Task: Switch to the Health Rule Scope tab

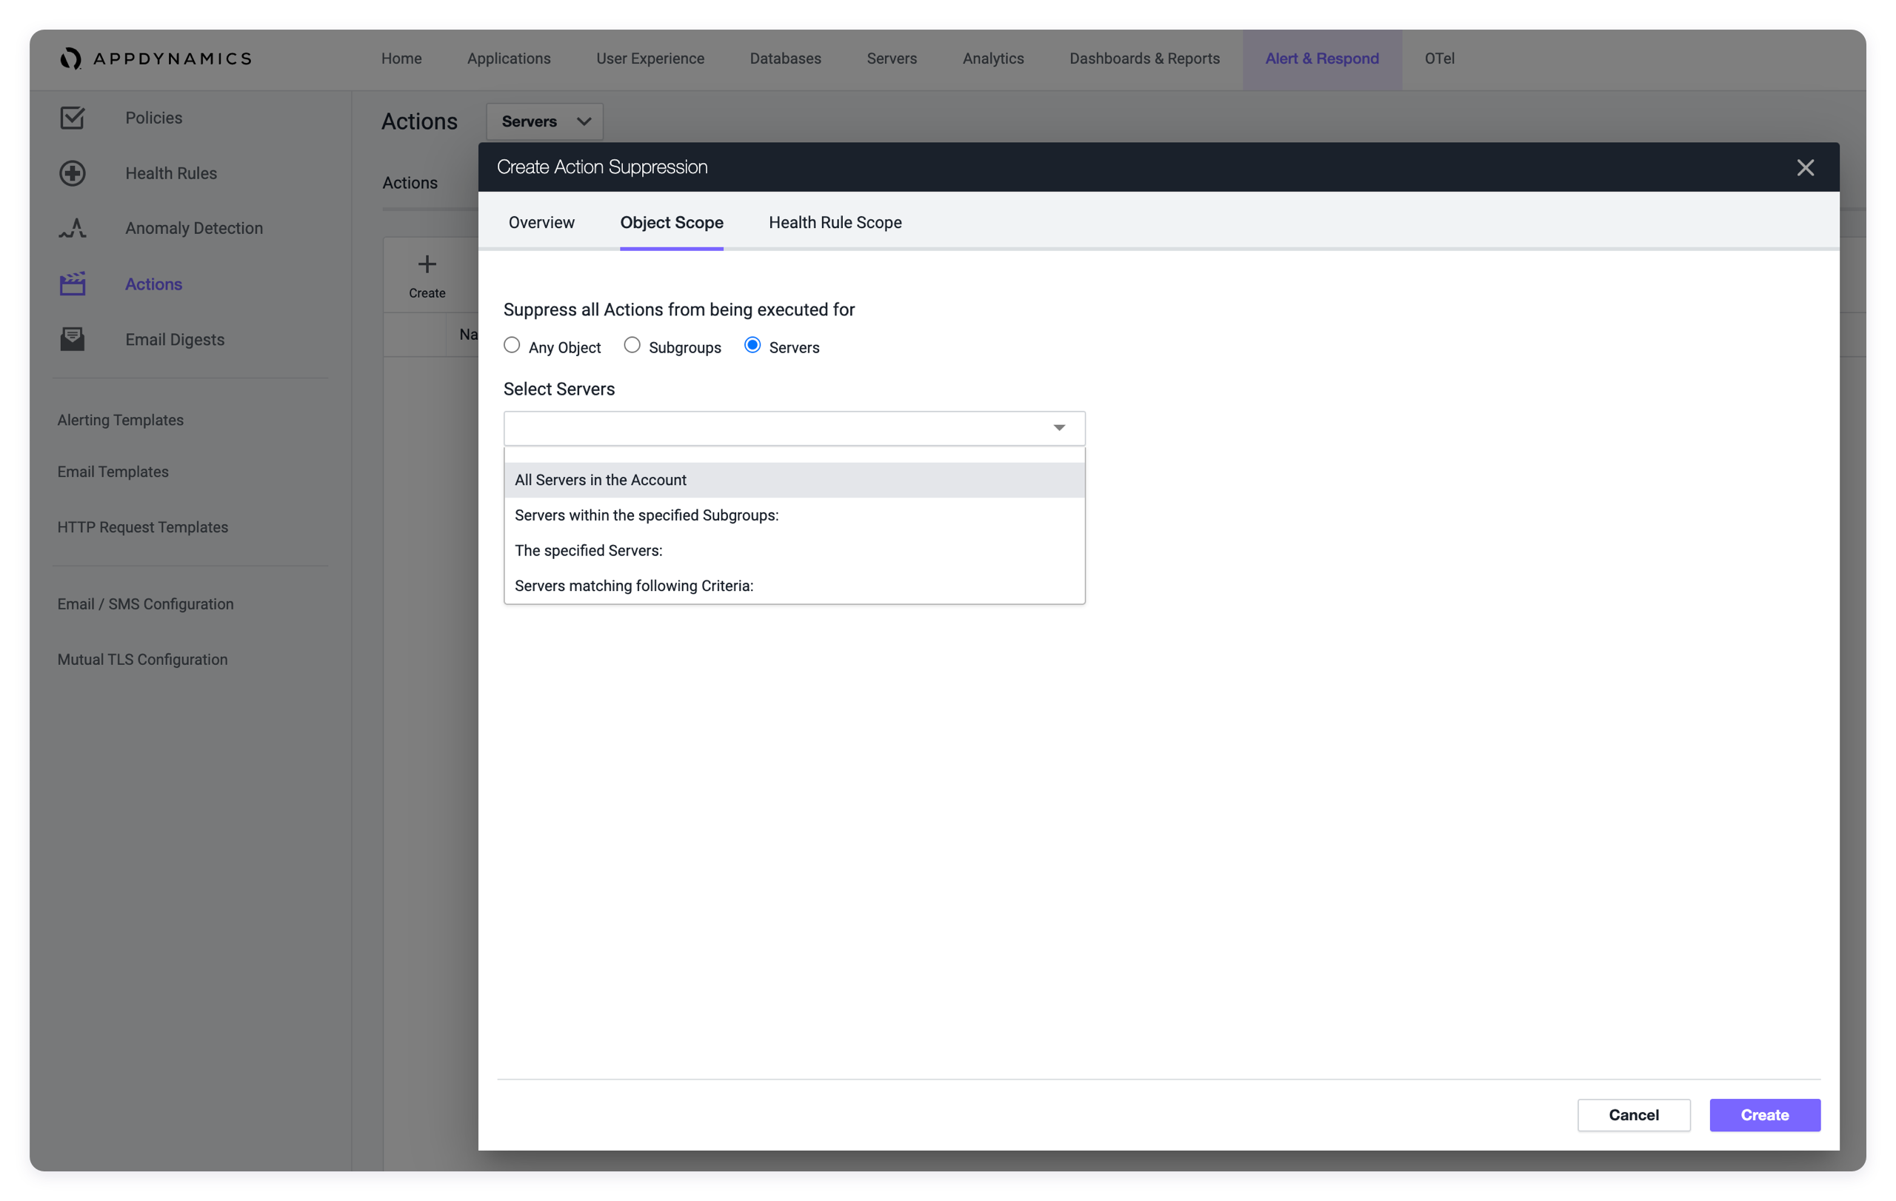Action: point(835,223)
